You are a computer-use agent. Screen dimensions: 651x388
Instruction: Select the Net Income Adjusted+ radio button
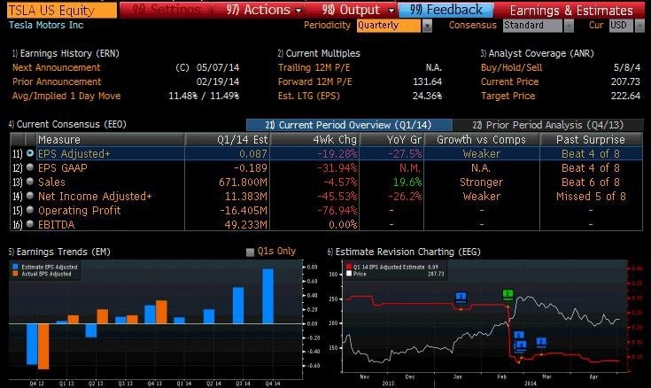coord(30,196)
